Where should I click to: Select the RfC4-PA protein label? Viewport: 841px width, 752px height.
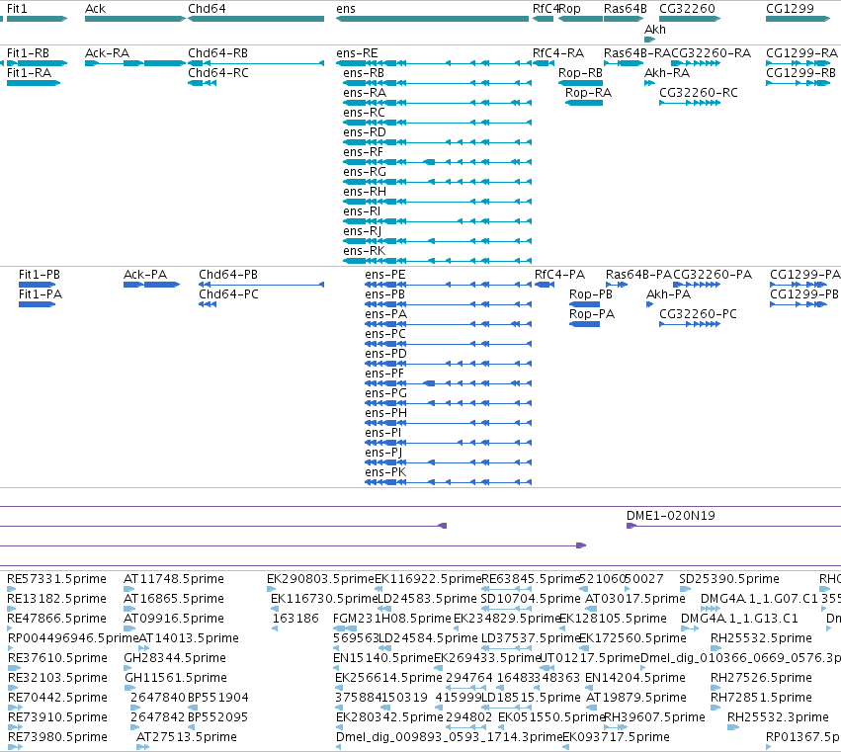click(560, 275)
